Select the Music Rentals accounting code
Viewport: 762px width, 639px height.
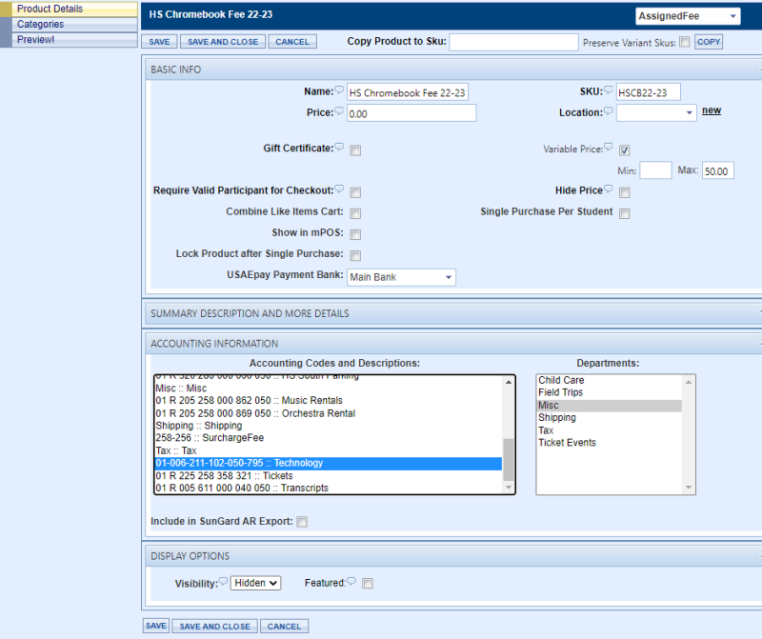coord(328,400)
